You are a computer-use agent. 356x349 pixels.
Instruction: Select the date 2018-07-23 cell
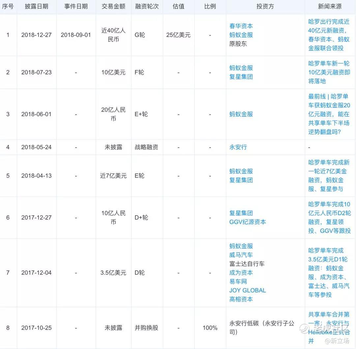pyautogui.click(x=37, y=72)
